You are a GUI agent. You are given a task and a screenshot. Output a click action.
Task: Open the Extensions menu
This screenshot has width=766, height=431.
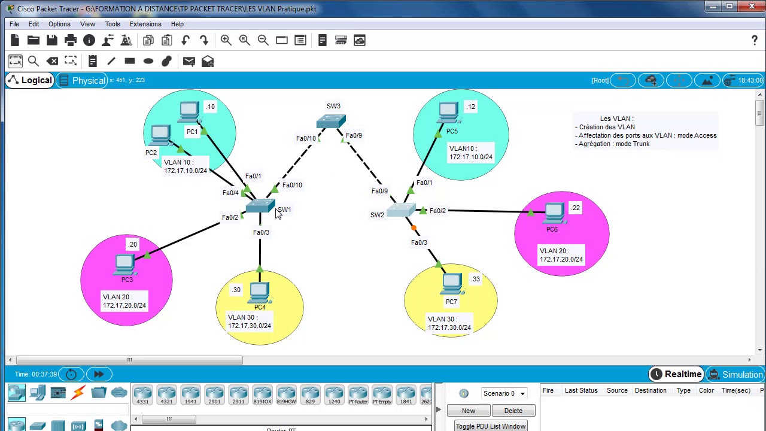[x=145, y=24]
